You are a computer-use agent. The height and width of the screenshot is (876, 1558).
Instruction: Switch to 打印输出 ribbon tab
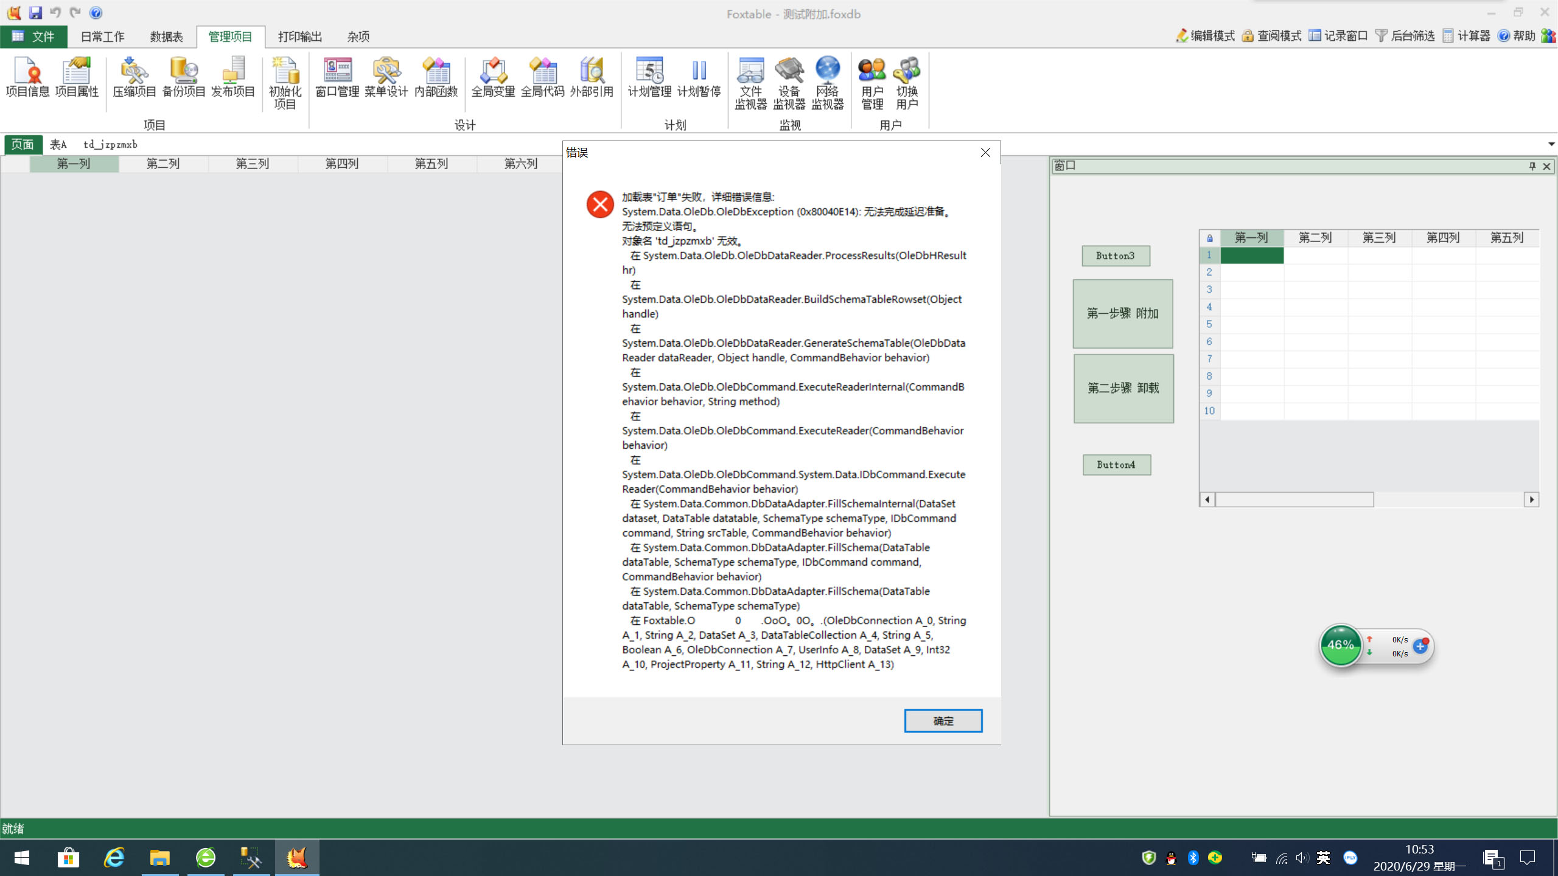pyautogui.click(x=299, y=36)
